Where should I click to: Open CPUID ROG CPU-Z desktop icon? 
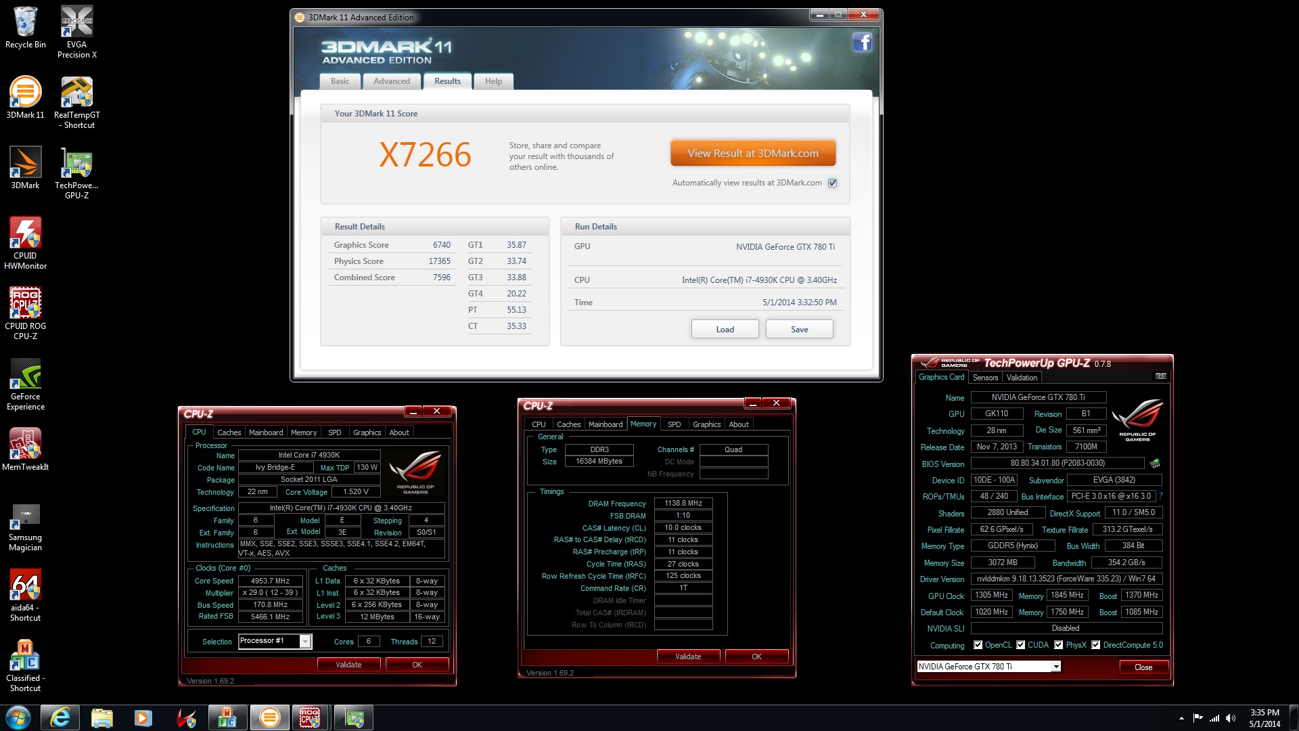coord(25,313)
